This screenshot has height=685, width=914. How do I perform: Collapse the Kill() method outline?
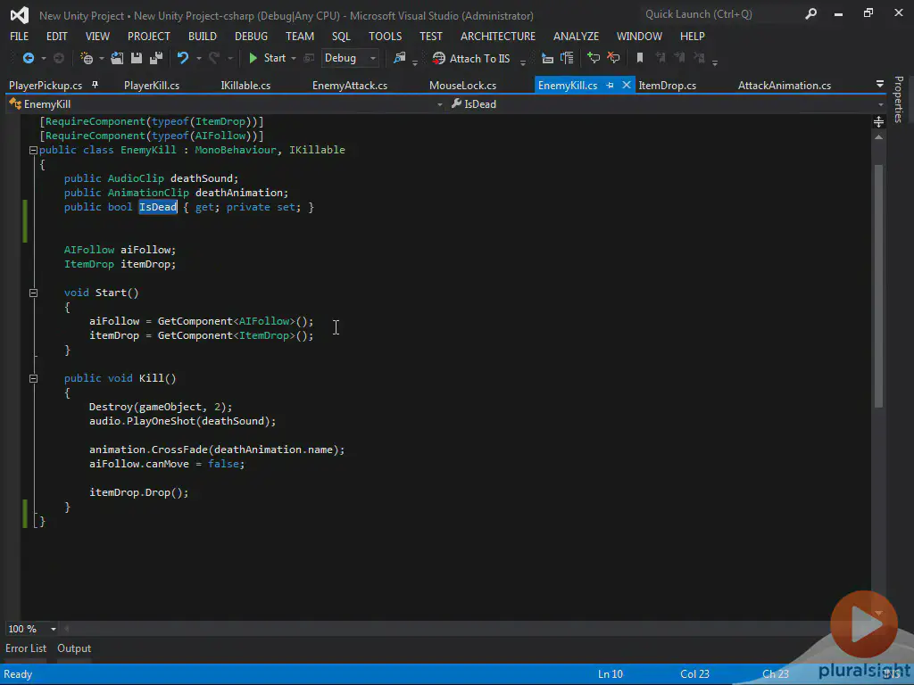point(33,378)
